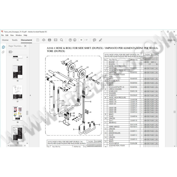
Task: Select the Document tab
Action: [26, 40]
